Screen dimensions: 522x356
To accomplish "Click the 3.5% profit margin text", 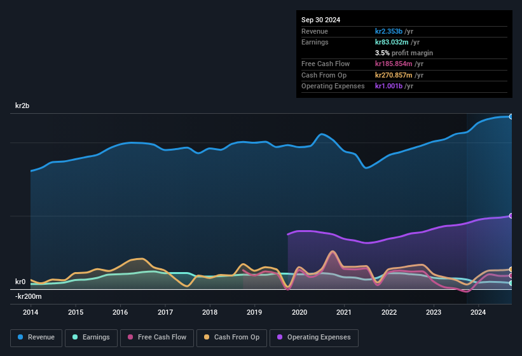I will point(404,53).
